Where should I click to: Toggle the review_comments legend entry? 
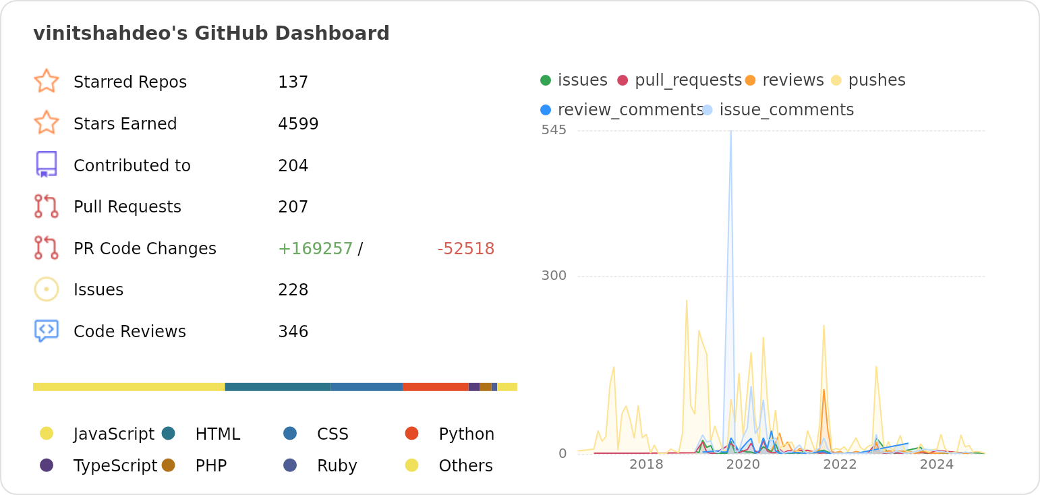point(622,110)
